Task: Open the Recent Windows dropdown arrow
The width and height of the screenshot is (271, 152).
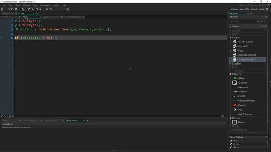Action: pos(266,137)
